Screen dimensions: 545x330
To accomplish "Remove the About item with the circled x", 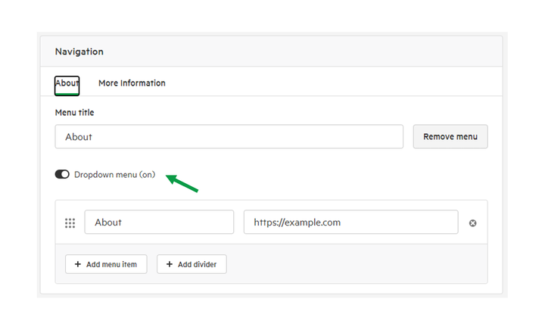I will pos(472,223).
